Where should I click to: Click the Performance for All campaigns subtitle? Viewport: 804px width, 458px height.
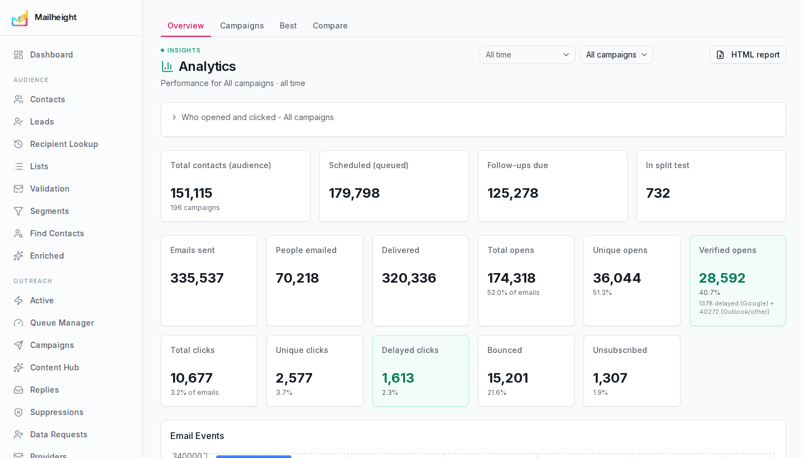[233, 83]
